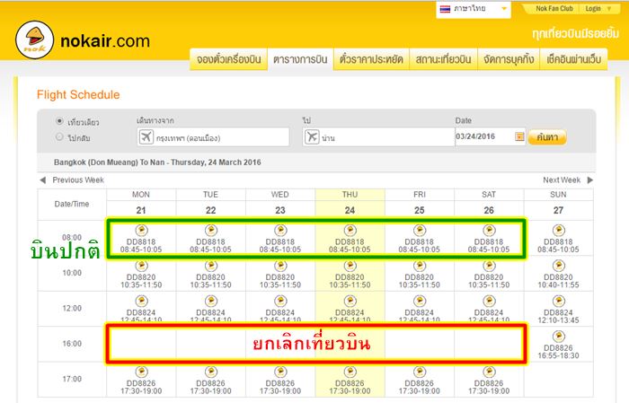Click the departure airplane icon
Viewport: 629px width, 403px height.
tap(146, 137)
